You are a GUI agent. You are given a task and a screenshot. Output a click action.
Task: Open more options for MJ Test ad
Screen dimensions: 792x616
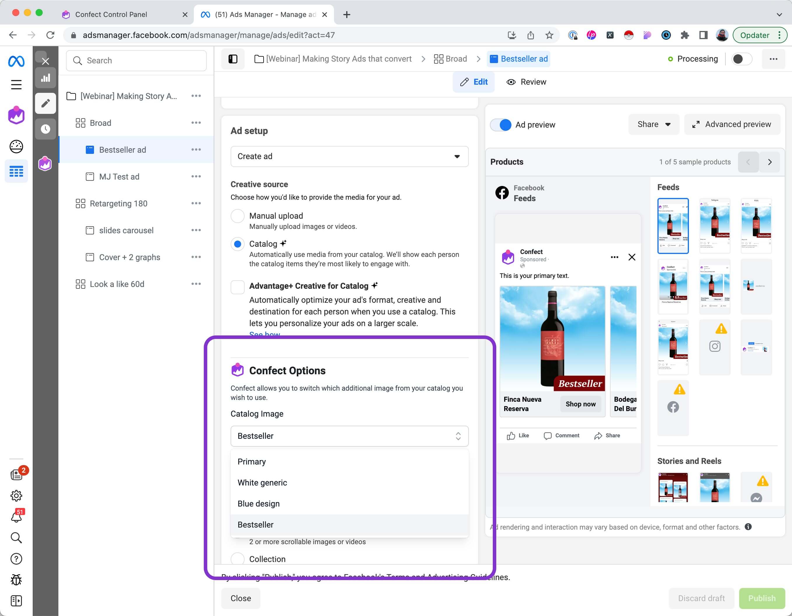[x=196, y=177]
